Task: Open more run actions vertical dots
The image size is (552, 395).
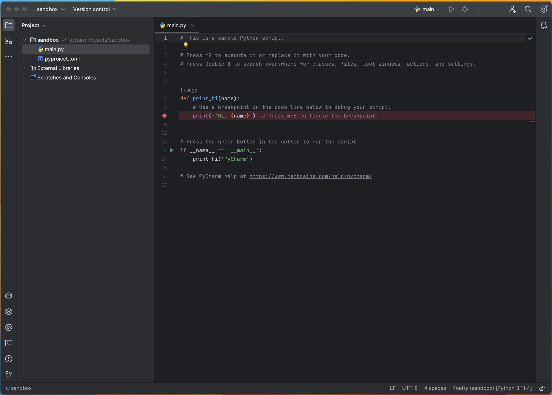Action: pos(478,9)
